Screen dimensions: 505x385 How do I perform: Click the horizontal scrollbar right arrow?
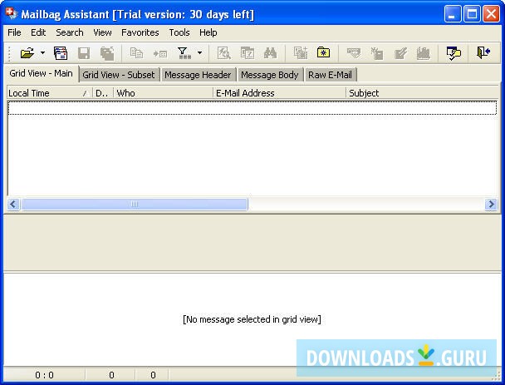491,204
